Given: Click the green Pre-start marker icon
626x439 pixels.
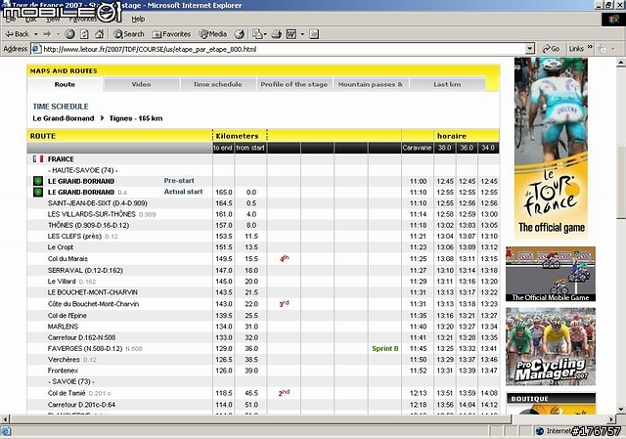Looking at the screenshot, I should (x=38, y=181).
